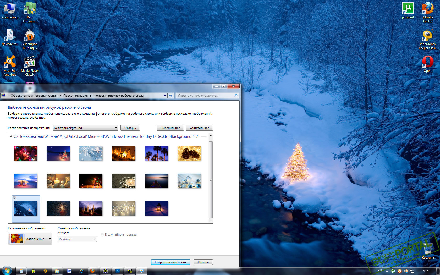Click the 'Выделить все' button
Viewport: 440px width, 275px height.
[x=170, y=128]
